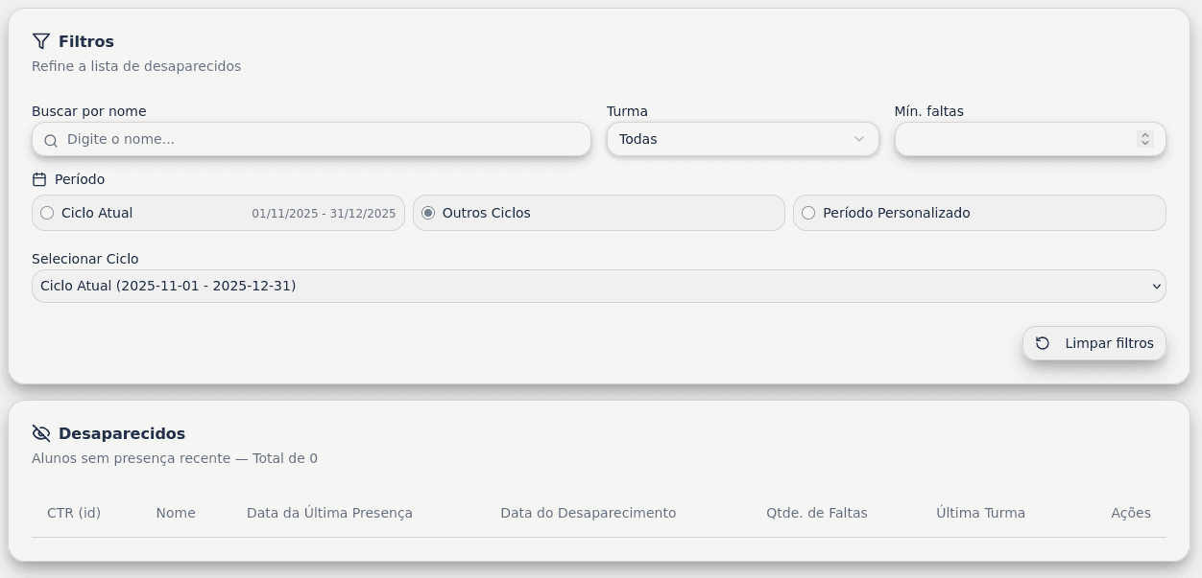Click the calendar icon next to Período
This screenshot has height=578, width=1202.
tap(39, 179)
